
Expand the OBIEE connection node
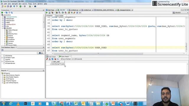(2, 22)
